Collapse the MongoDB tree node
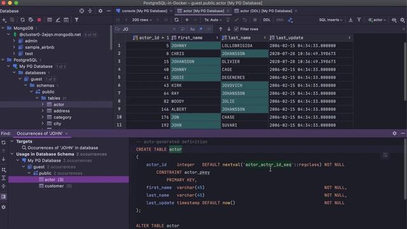 [3, 28]
